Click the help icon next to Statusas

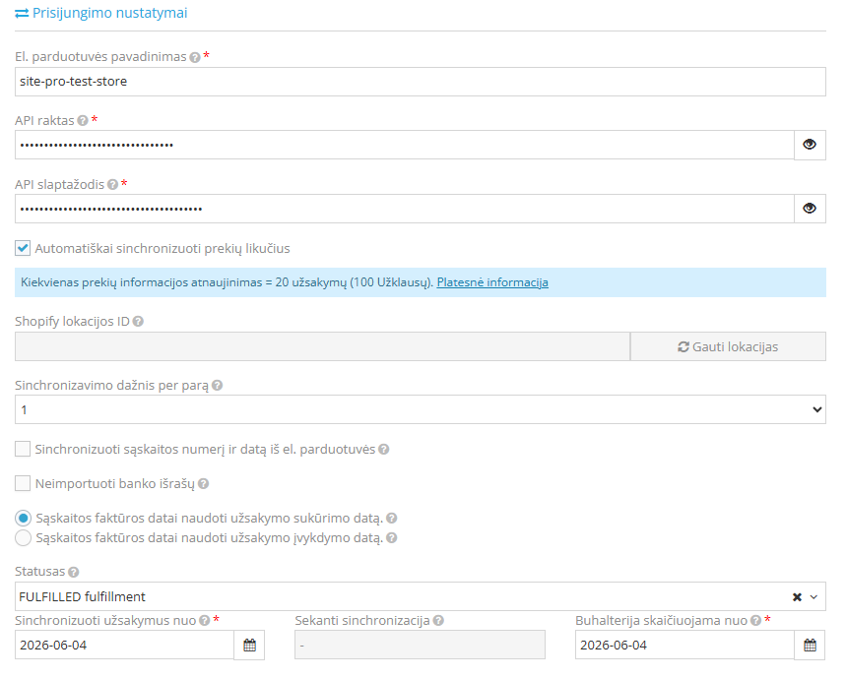click(74, 573)
